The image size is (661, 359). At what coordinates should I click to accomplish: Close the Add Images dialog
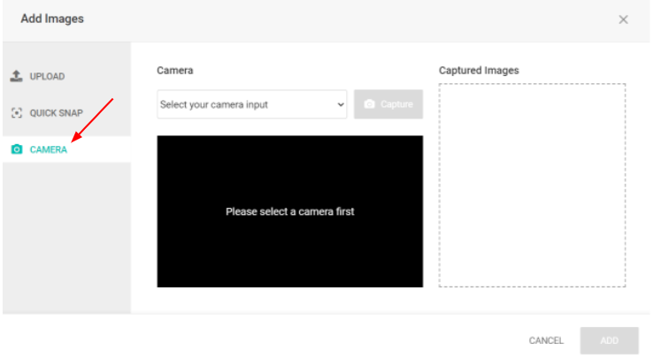623,19
